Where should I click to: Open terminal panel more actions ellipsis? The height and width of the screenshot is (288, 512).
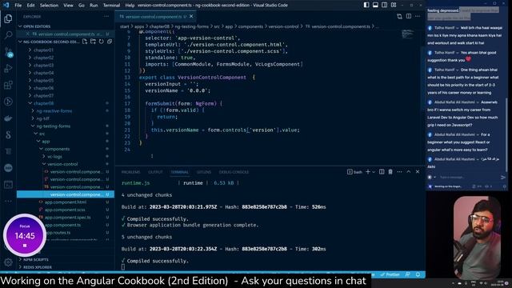coord(399,172)
